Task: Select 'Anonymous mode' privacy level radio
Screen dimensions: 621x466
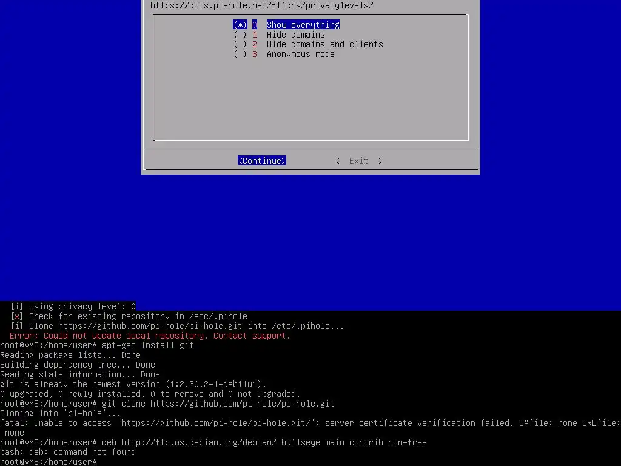Action: point(284,54)
